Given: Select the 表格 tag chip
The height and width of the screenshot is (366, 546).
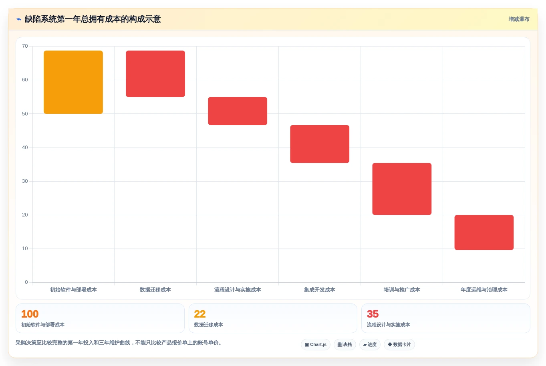Looking at the screenshot, I should pos(345,345).
